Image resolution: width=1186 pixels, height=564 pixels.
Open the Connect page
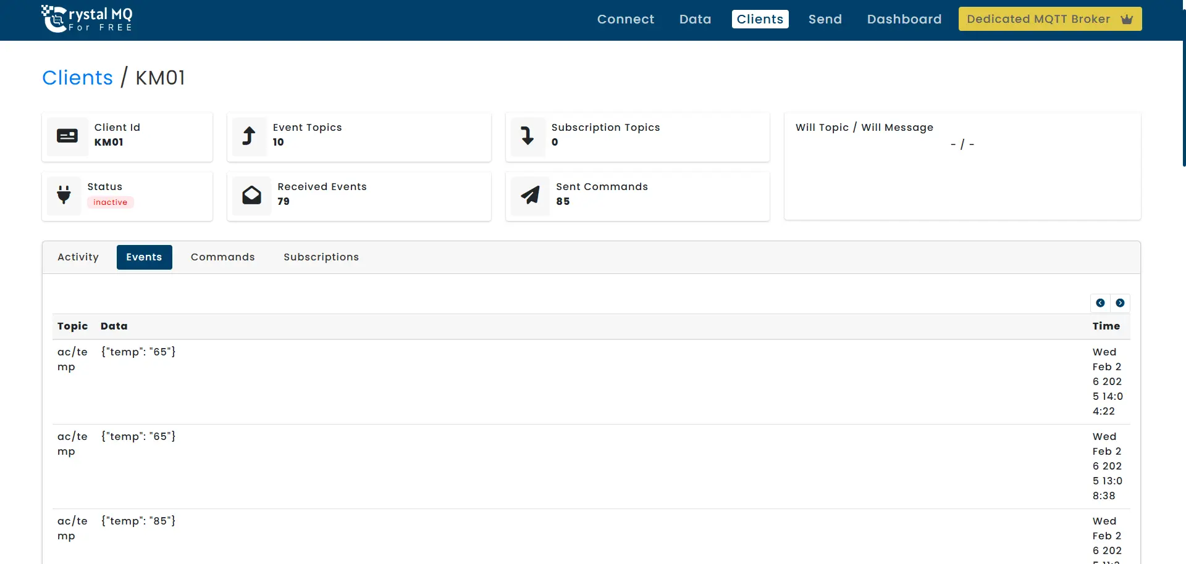click(625, 19)
